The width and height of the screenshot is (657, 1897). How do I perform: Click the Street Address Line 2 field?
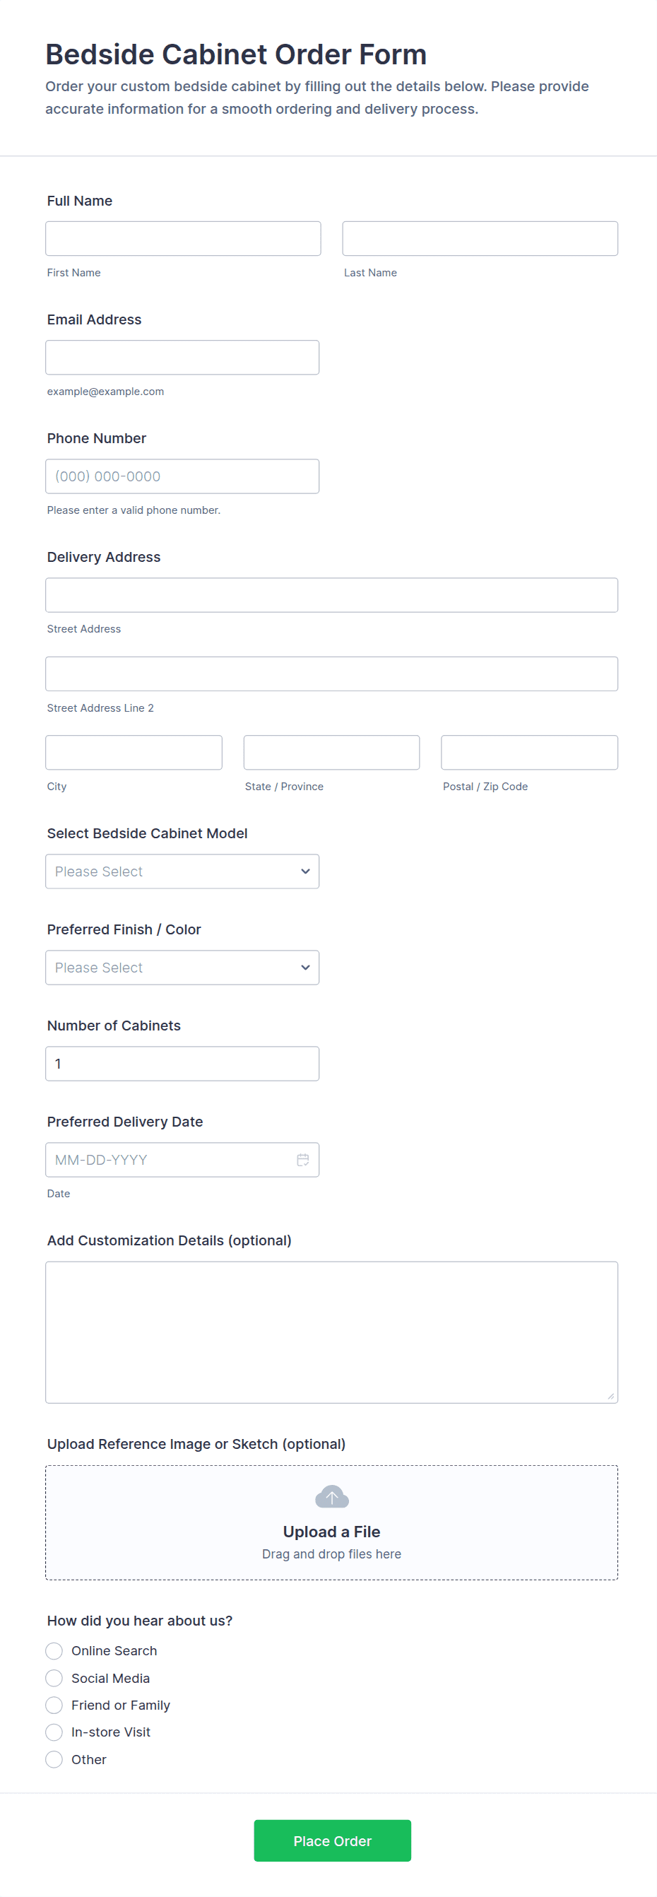click(x=331, y=674)
